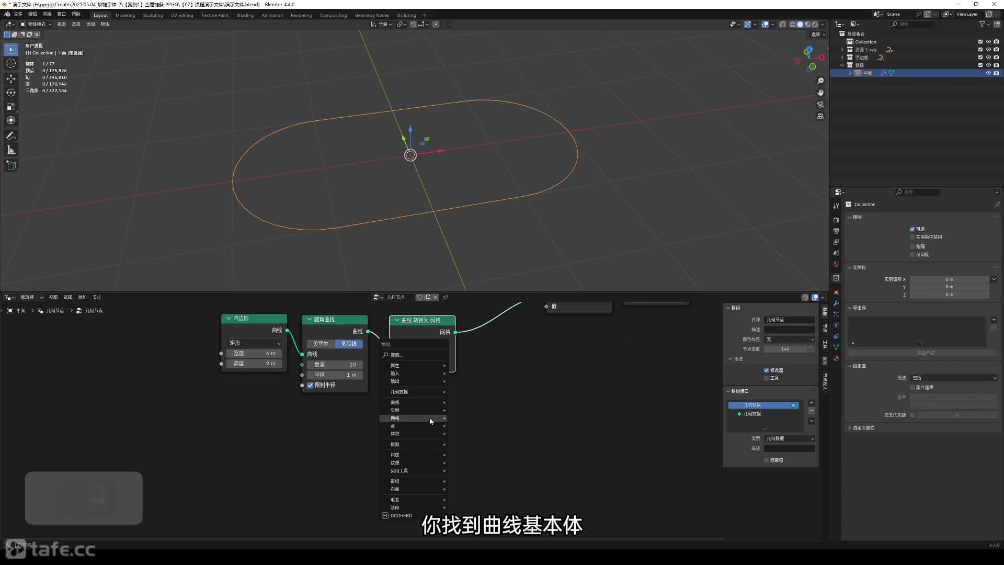1004x565 pixels.
Task: Select 贝塞尔 mode in 圆角曲线 node
Action: tap(321, 344)
